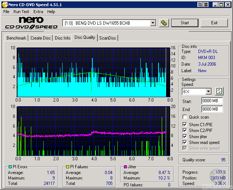
Task: Click the Nero disc icon in title bar
Action: tap(4, 4)
